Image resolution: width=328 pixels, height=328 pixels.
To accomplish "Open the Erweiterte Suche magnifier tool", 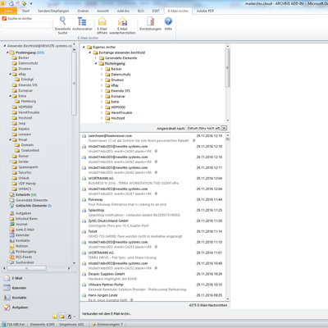I will point(62,25).
